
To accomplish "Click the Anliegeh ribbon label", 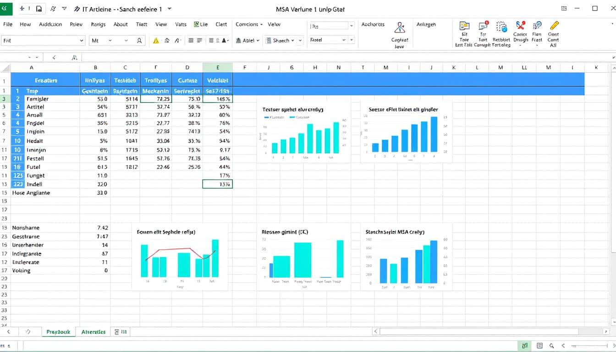I will click(426, 24).
